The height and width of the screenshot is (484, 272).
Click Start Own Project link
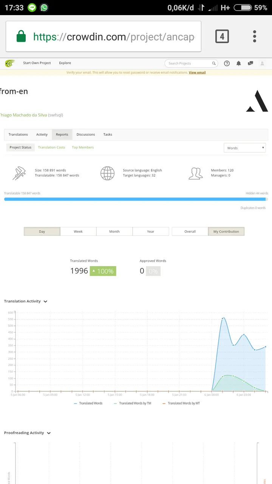tap(37, 63)
